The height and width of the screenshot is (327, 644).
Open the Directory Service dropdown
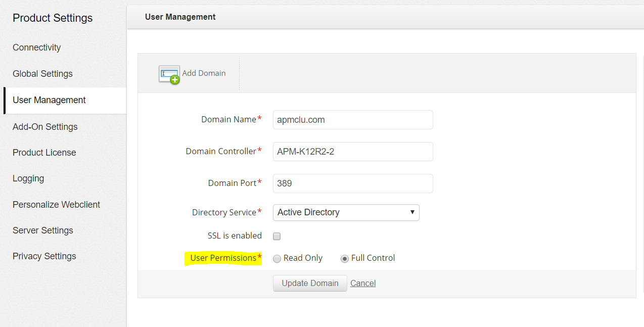[346, 212]
